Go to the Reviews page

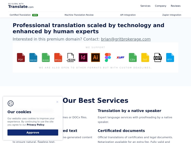pos(175,6)
